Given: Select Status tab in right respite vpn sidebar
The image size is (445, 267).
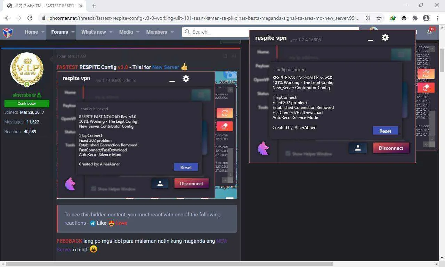Looking at the screenshot, I should tap(263, 93).
